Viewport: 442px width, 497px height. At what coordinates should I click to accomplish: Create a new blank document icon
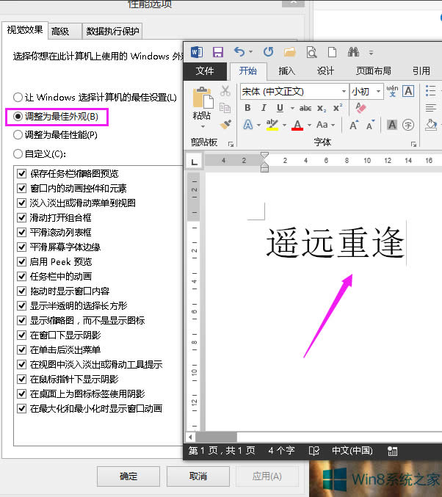(332, 52)
